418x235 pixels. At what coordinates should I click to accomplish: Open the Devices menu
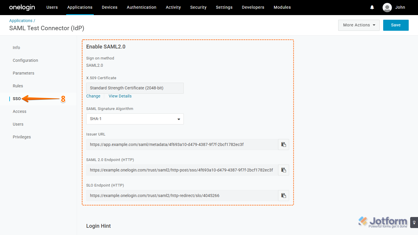point(110,7)
